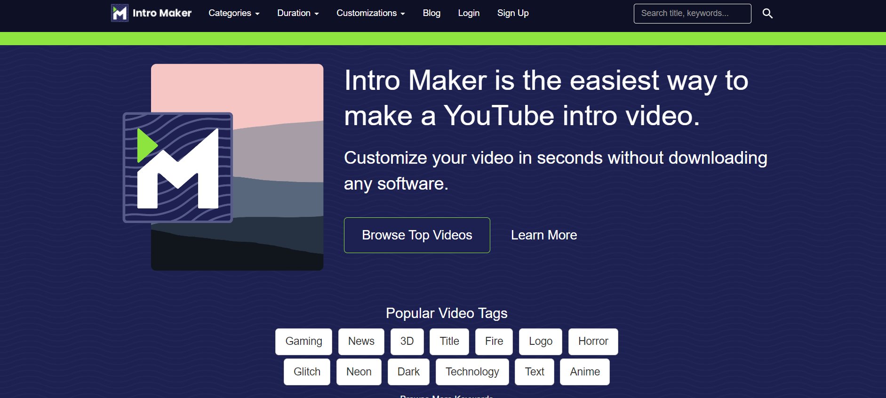Click the headline about easiest YouTube intro
The width and height of the screenshot is (886, 398).
546,98
